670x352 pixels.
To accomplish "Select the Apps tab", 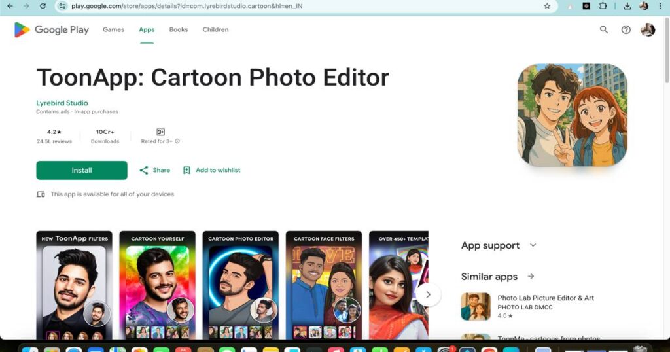I will click(147, 29).
